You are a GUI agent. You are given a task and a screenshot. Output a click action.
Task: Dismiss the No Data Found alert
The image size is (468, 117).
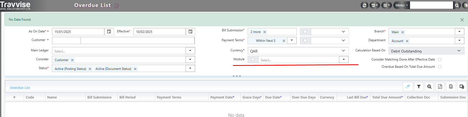[462, 20]
